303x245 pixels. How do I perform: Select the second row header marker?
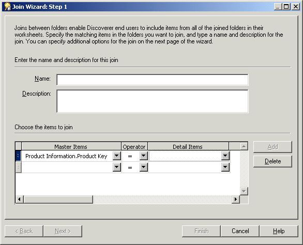click(18, 167)
